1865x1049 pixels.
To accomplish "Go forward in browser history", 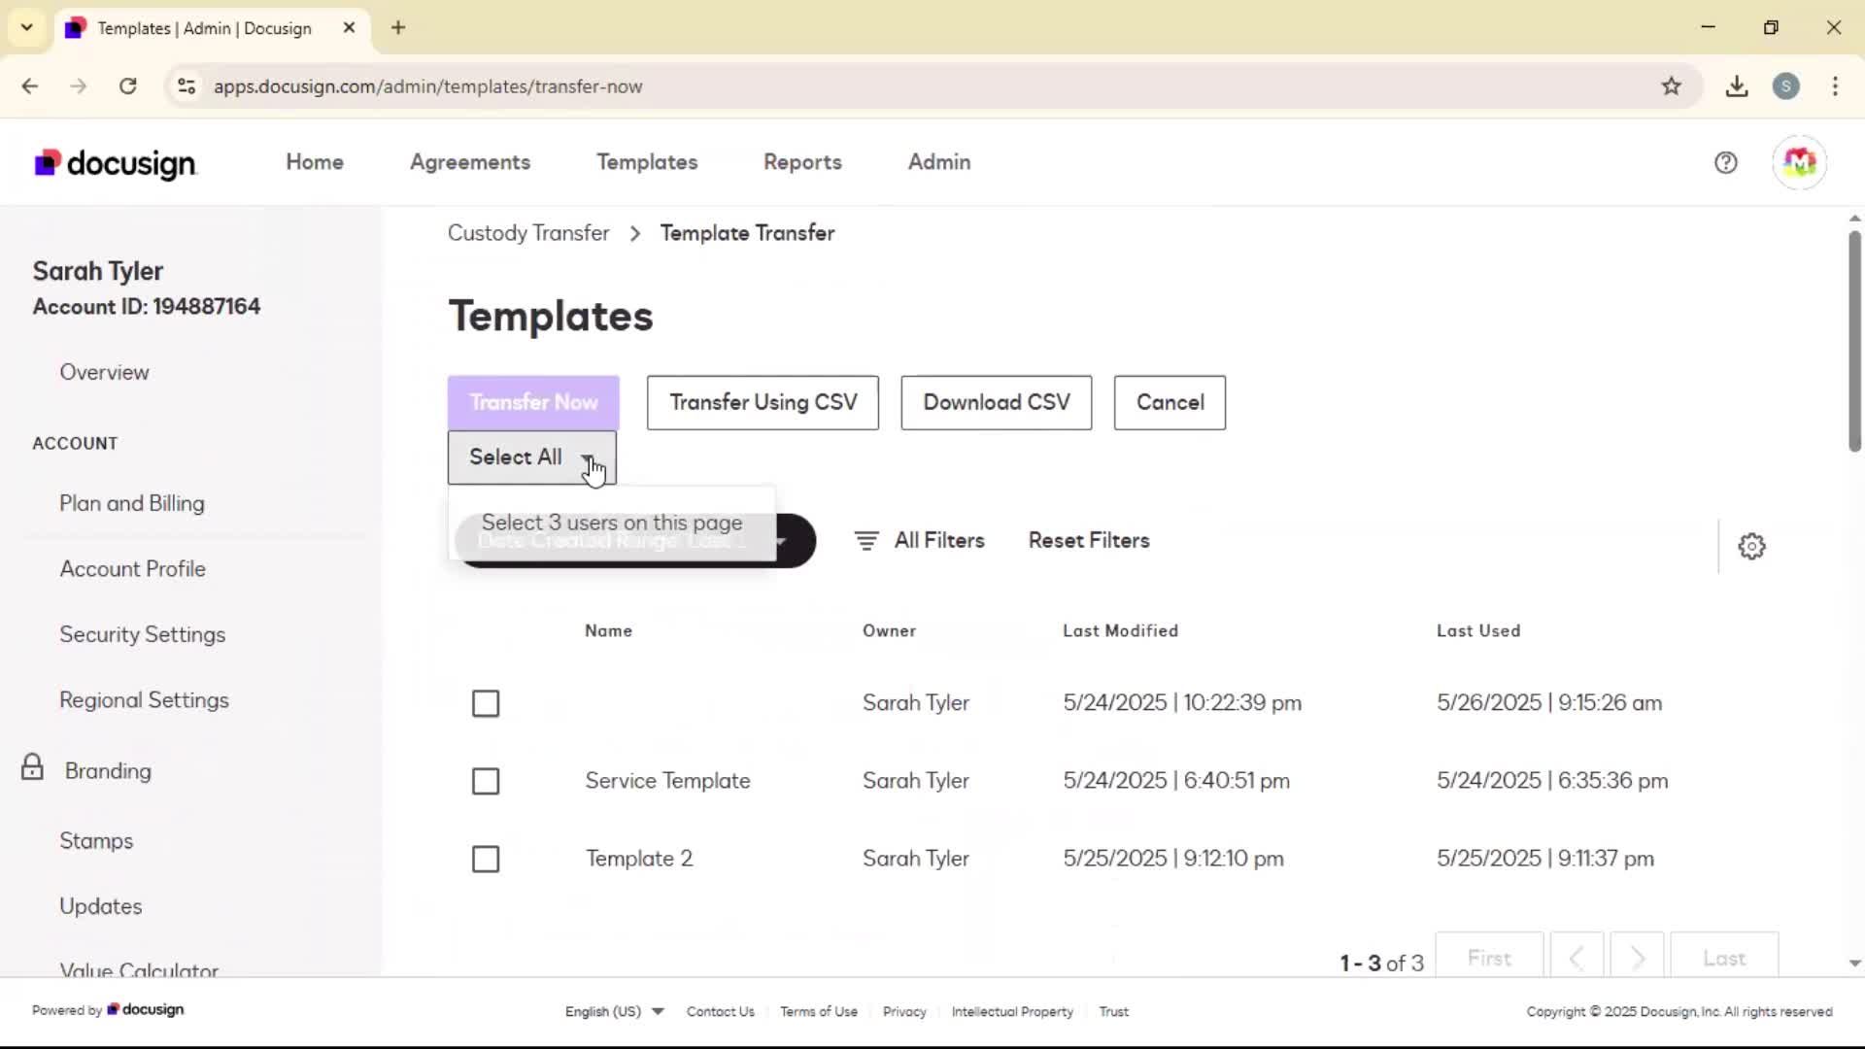I will (79, 86).
